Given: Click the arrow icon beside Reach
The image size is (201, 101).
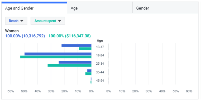Looking at the screenshot, I should click(x=22, y=21).
